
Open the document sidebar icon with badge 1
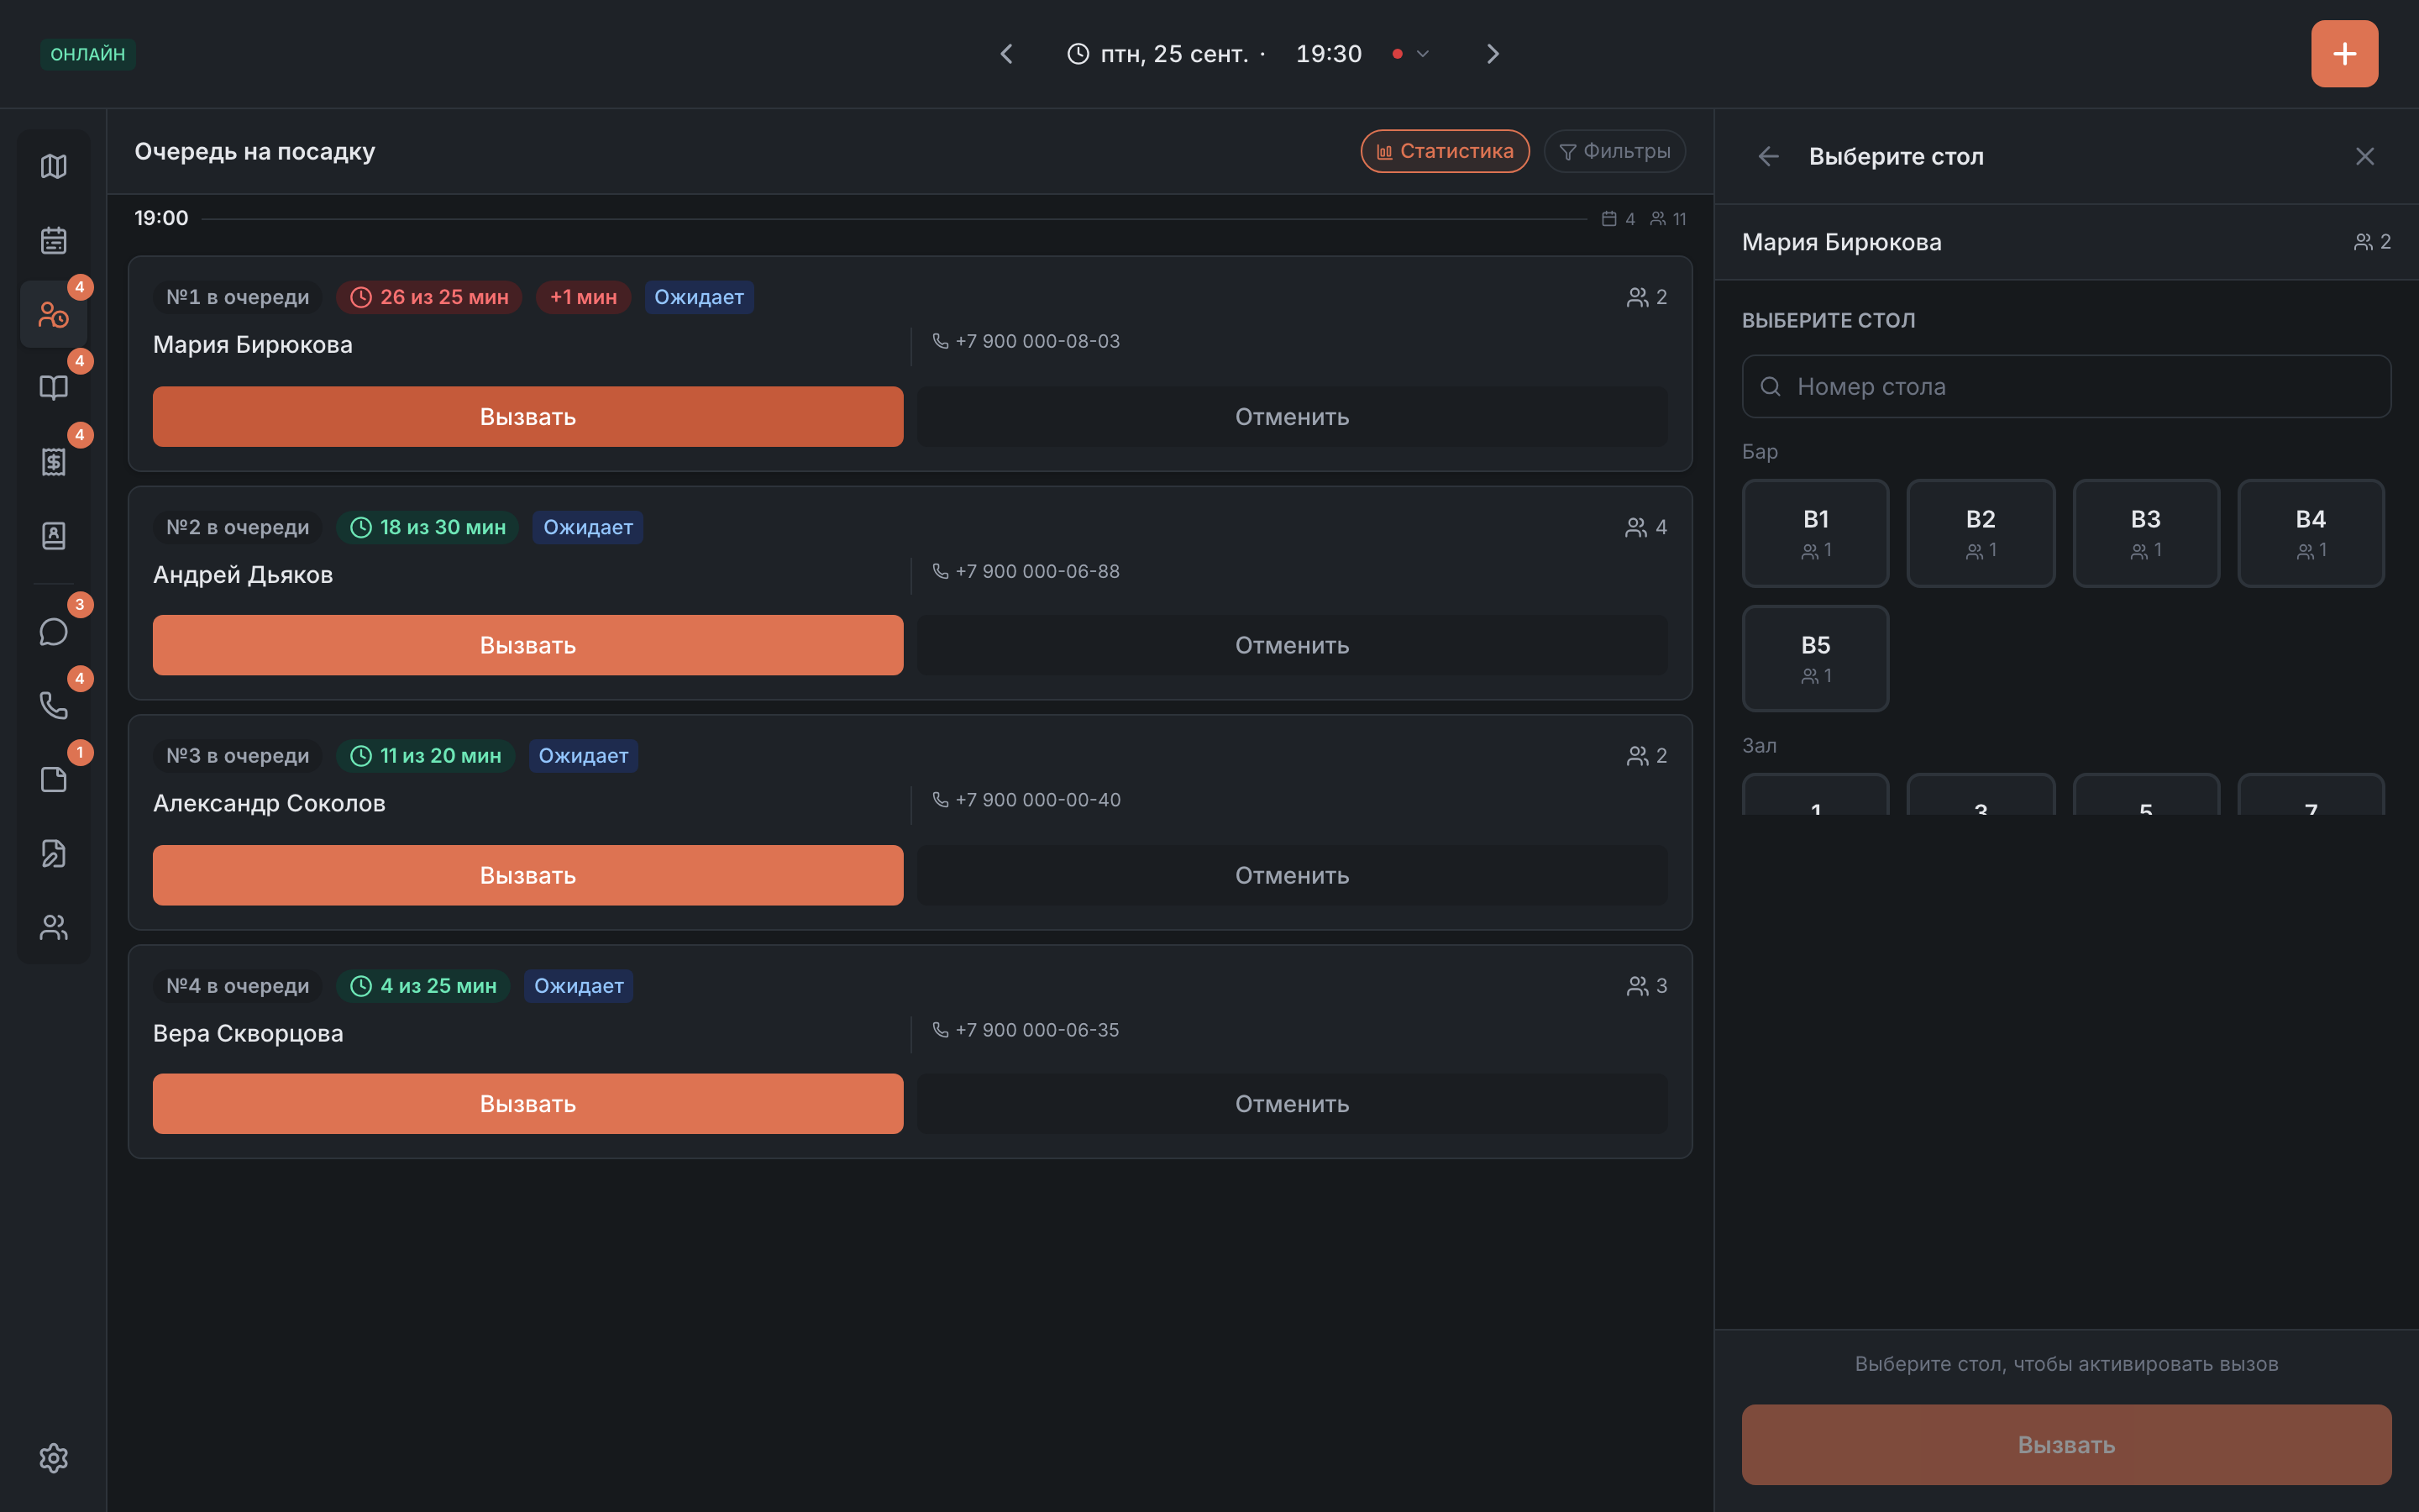tap(53, 780)
